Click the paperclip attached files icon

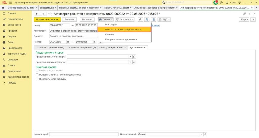click(x=140, y=20)
